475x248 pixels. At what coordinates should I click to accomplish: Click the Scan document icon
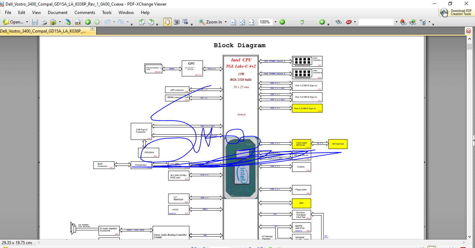click(53, 22)
